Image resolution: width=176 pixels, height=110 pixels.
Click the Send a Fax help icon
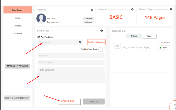[x=102, y=31]
